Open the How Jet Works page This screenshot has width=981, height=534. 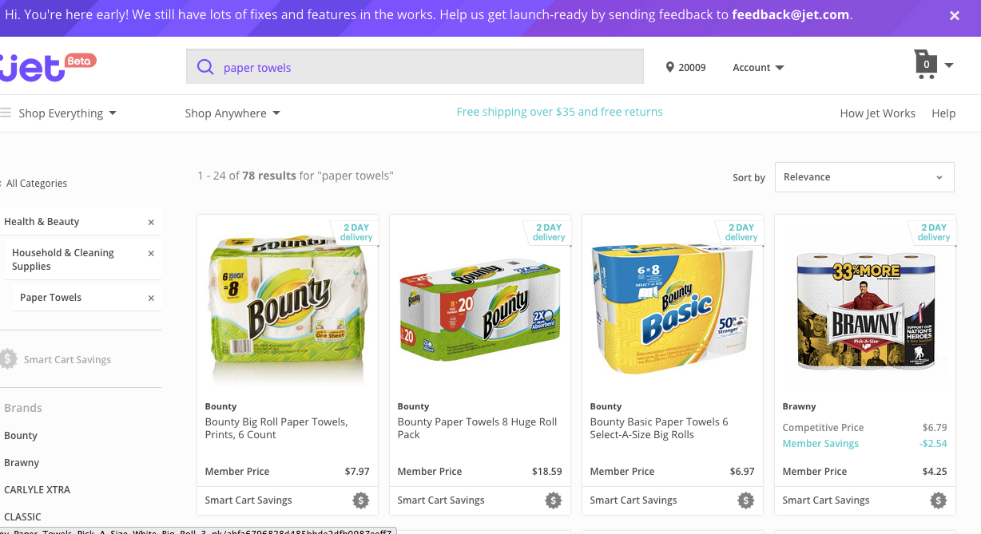(877, 113)
